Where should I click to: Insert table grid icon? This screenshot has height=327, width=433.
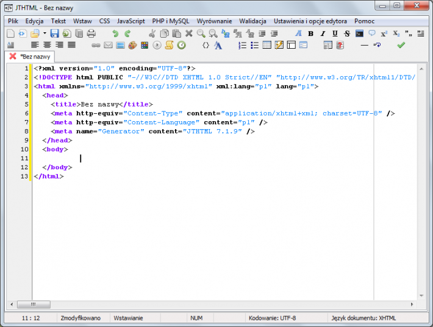tap(267, 45)
